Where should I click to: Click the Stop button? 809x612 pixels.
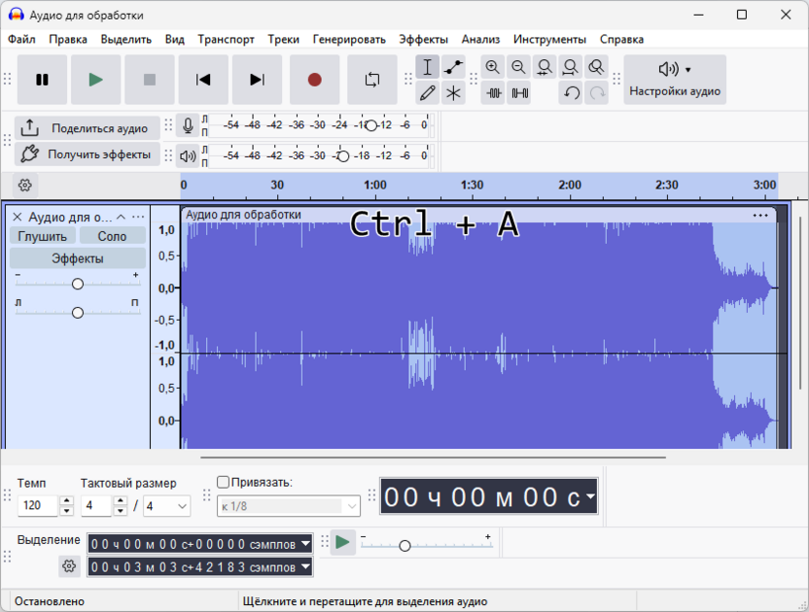(x=150, y=80)
